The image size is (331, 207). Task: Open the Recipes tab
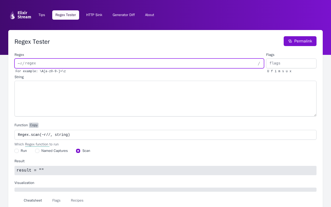77,201
